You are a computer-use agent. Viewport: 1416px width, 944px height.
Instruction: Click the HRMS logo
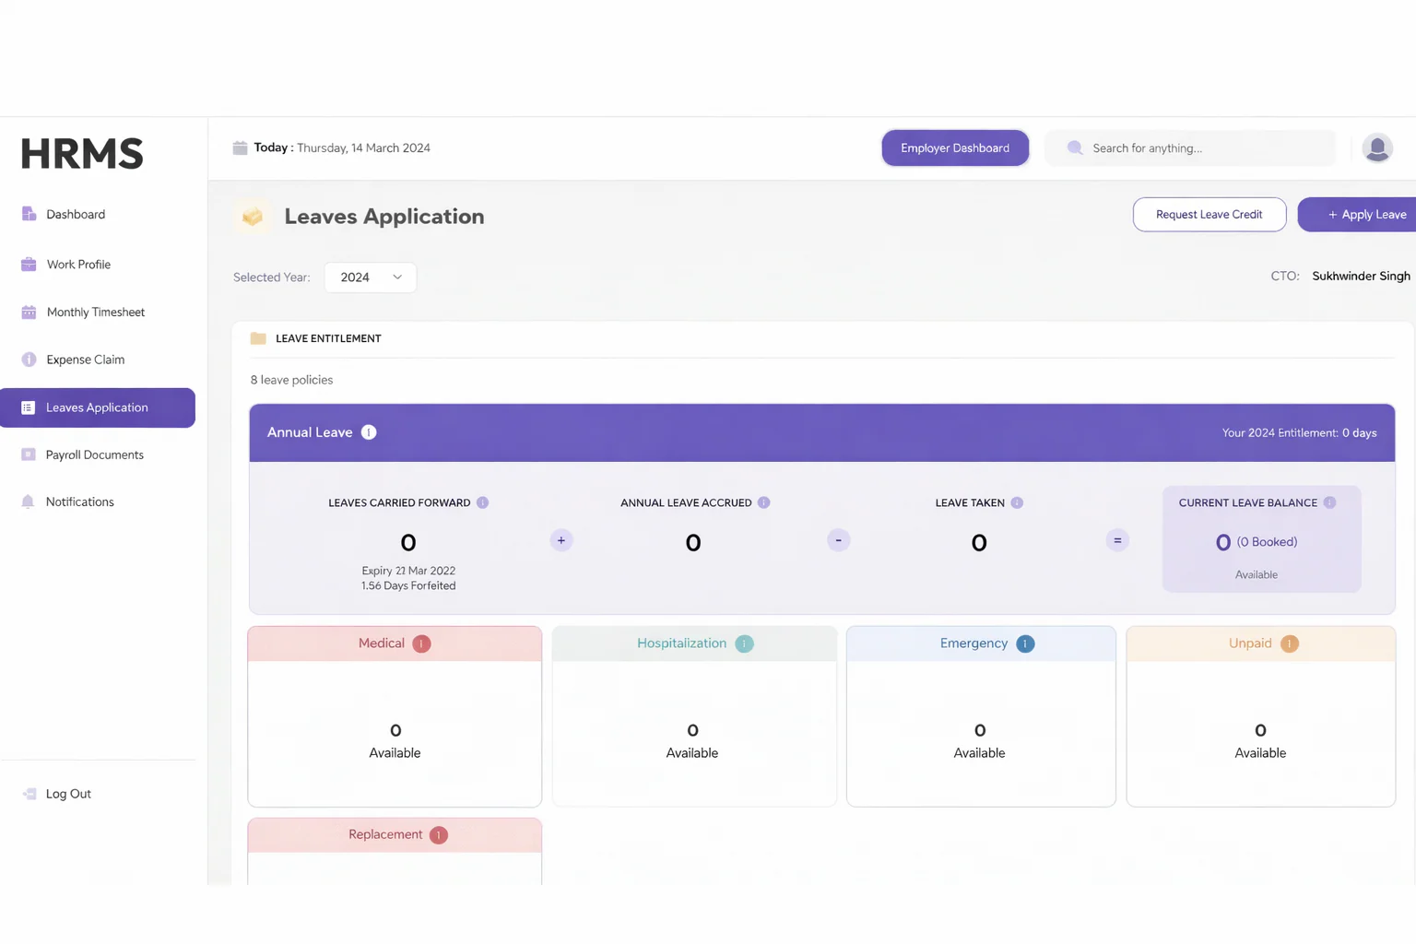[82, 154]
